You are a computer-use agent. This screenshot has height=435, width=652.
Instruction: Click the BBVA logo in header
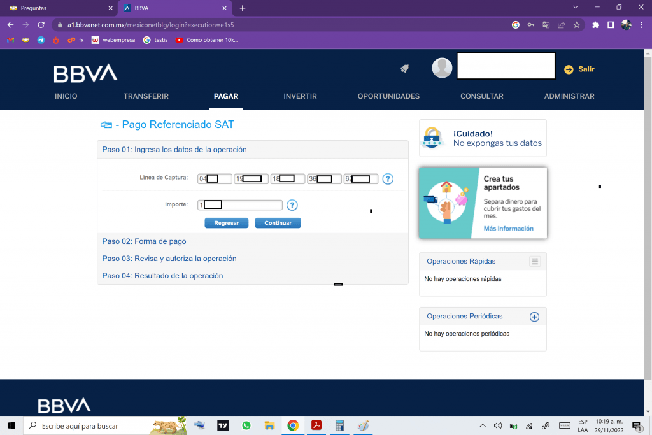[x=85, y=73]
